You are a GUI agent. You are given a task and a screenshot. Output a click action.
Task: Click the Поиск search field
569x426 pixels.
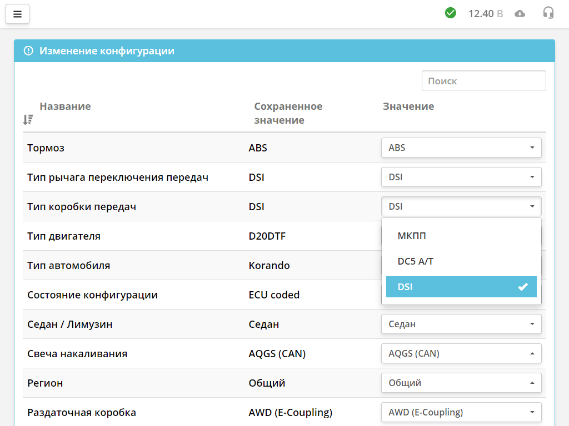[483, 80]
